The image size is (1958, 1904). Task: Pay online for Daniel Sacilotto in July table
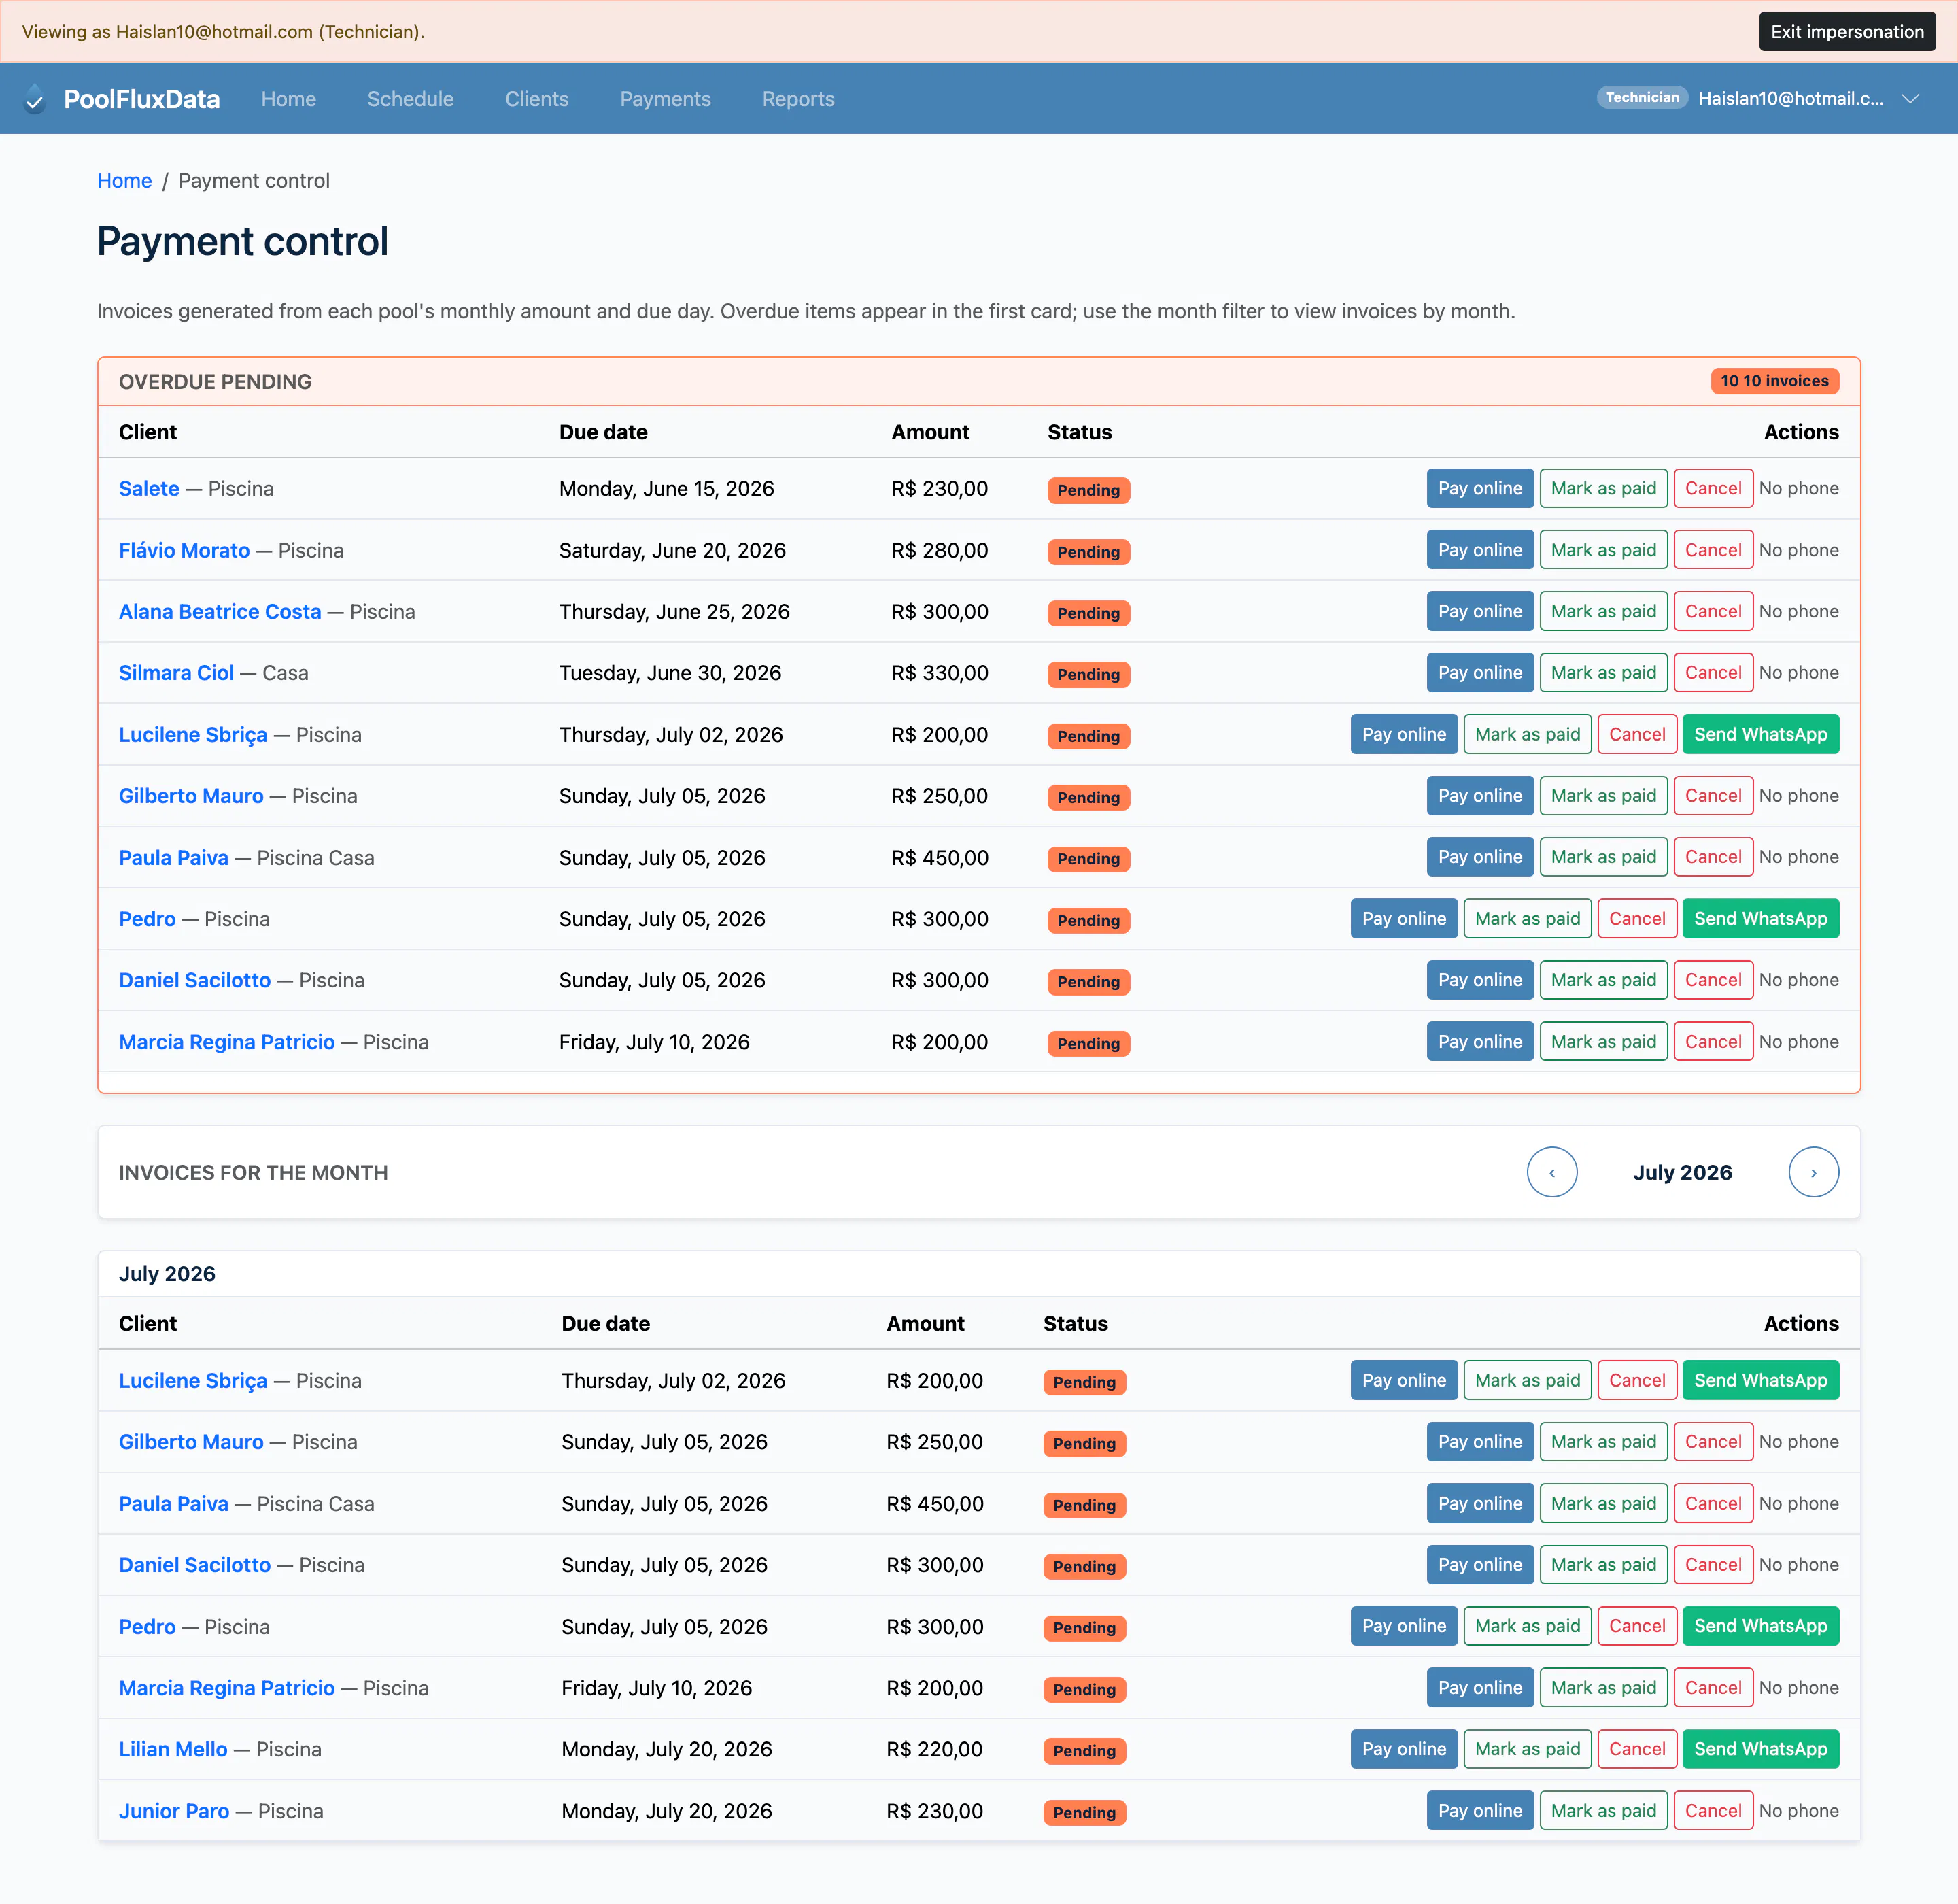click(x=1479, y=1565)
